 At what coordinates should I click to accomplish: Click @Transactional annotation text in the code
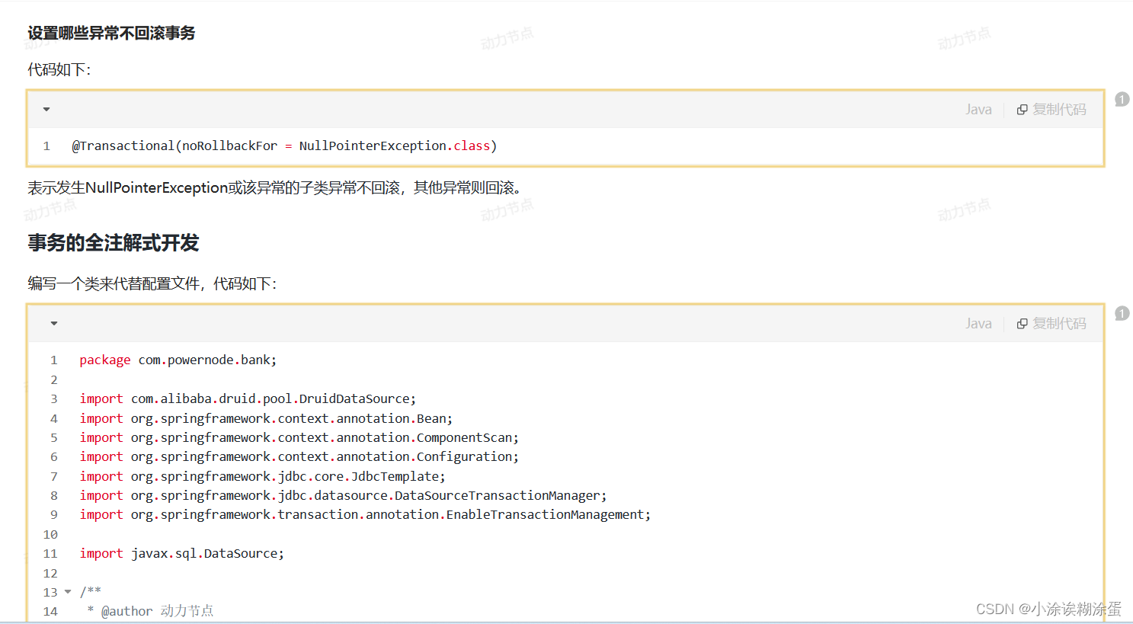pyautogui.click(x=123, y=146)
